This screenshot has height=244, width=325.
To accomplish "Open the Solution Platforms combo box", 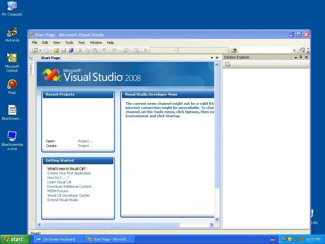I will pyautogui.click(x=203, y=50).
